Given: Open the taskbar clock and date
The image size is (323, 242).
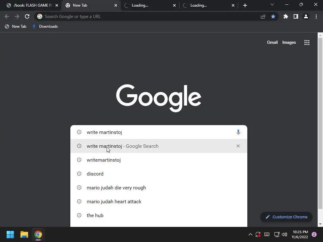Looking at the screenshot, I should [x=300, y=234].
